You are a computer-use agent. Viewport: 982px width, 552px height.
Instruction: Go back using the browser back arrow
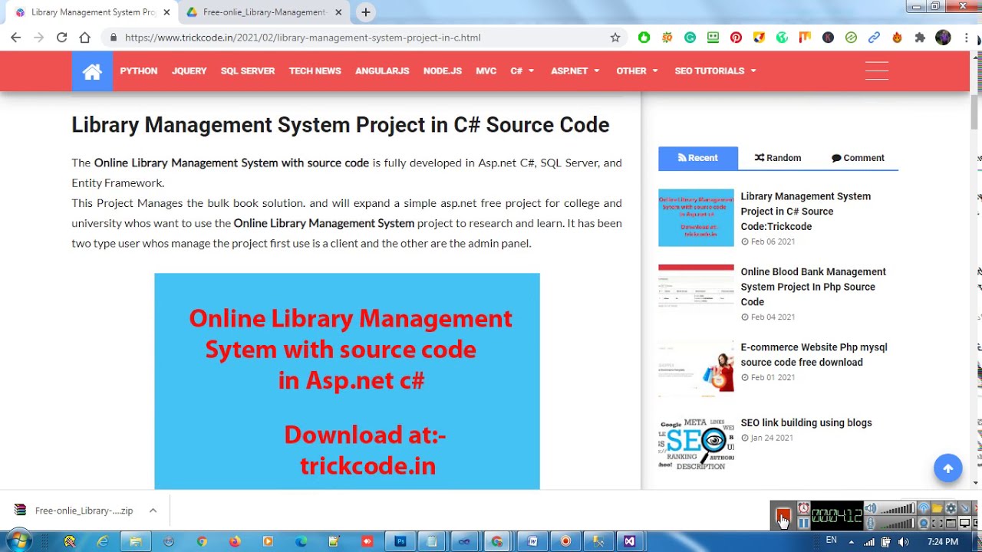pos(15,38)
